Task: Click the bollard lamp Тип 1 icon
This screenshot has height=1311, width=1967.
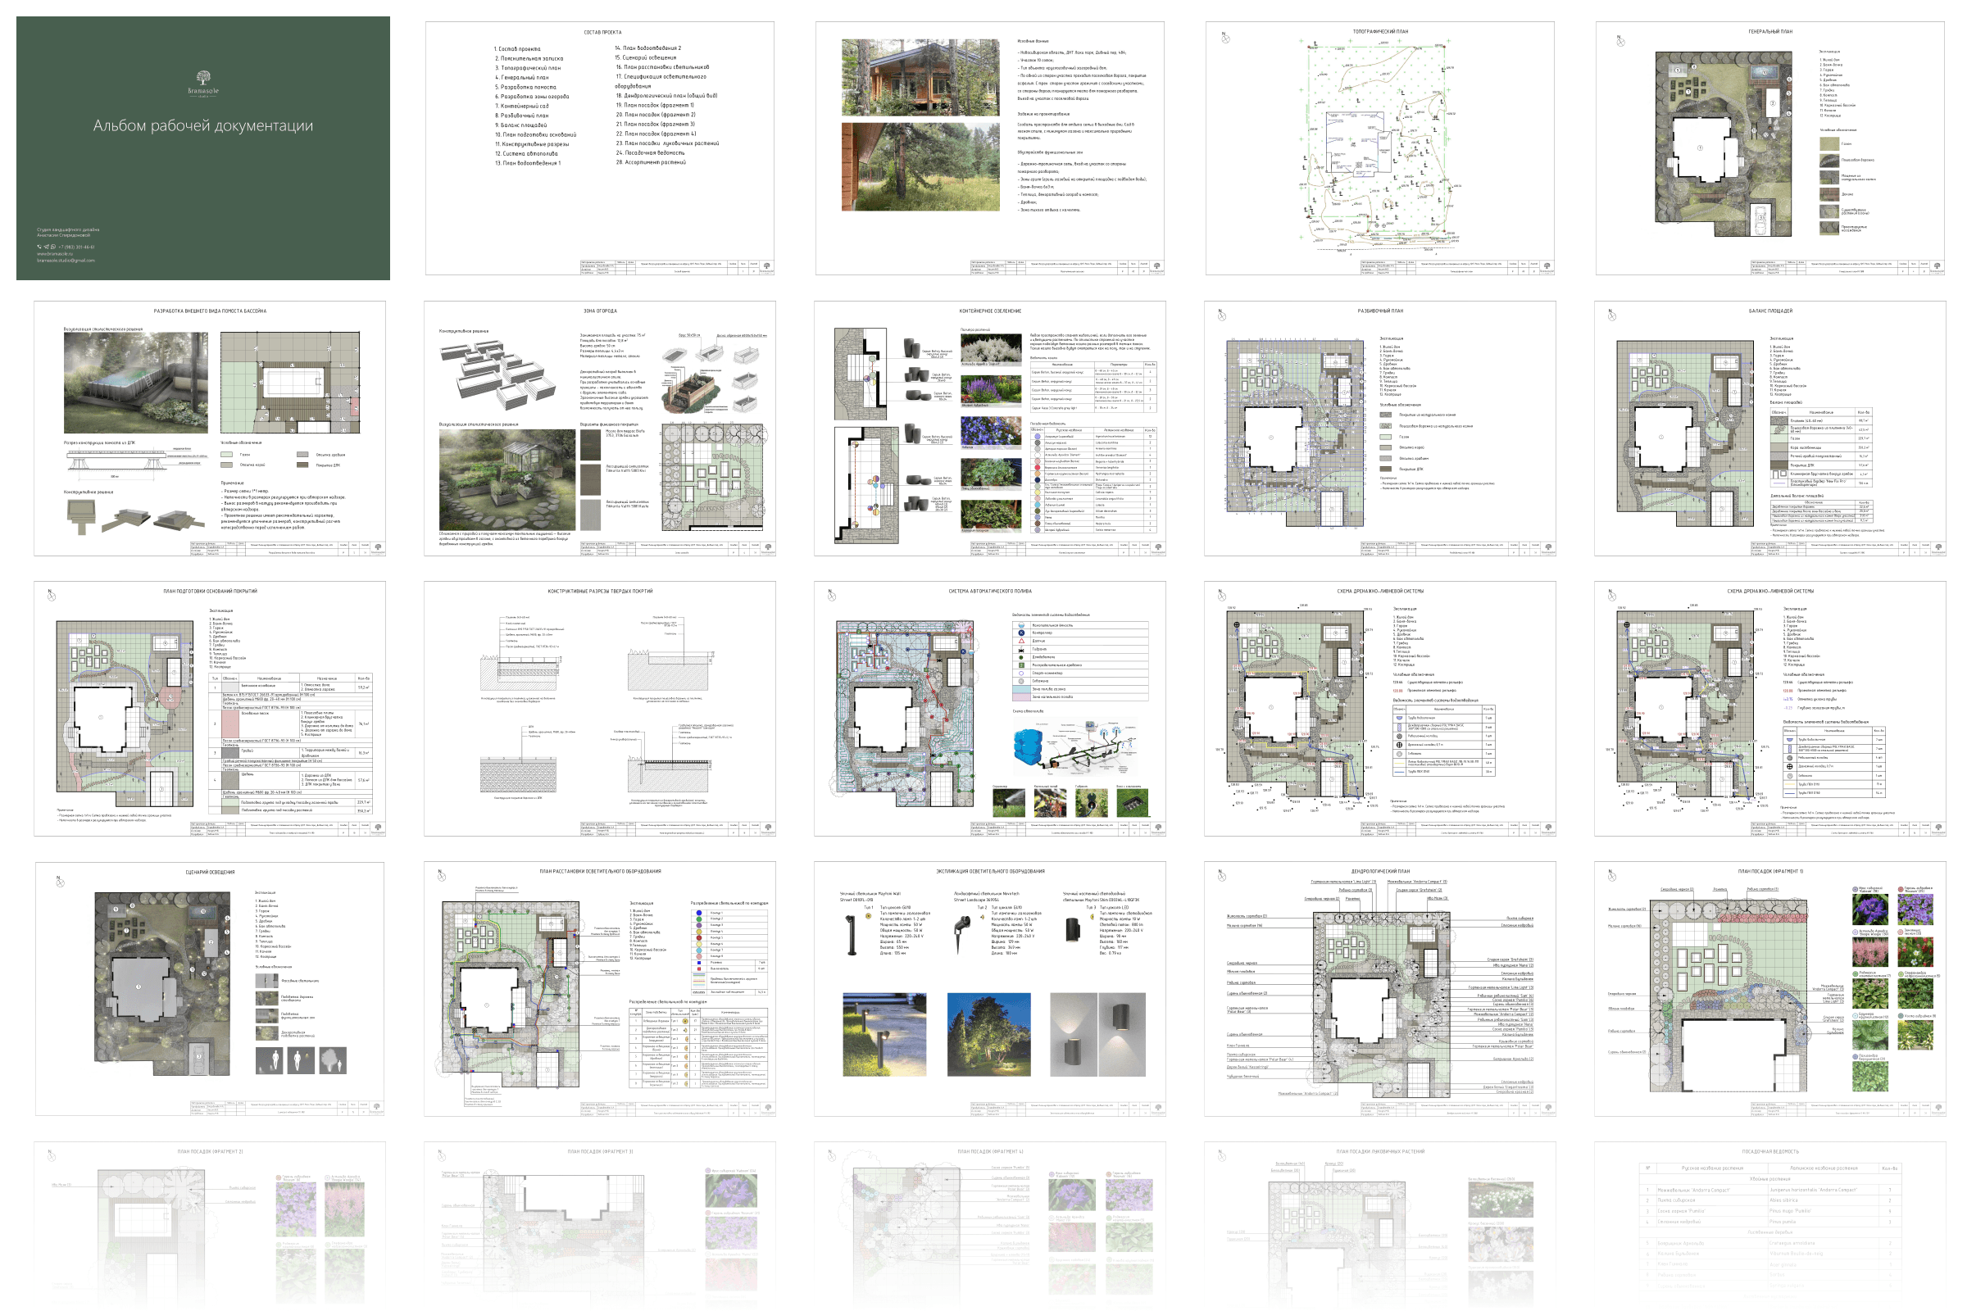Action: click(852, 936)
